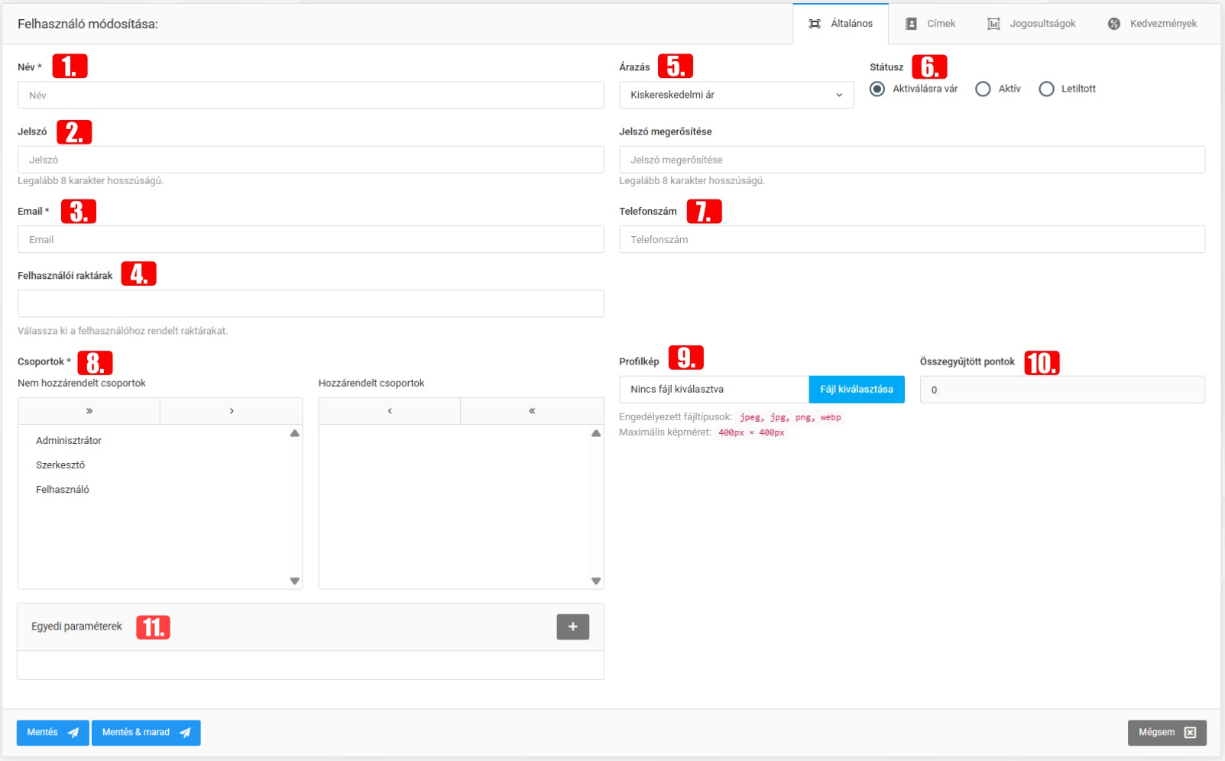Open the Jogosultságok tab
Image resolution: width=1225 pixels, height=761 pixels.
pyautogui.click(x=1031, y=24)
